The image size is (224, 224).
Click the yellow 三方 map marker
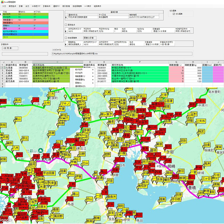tap(51, 94)
